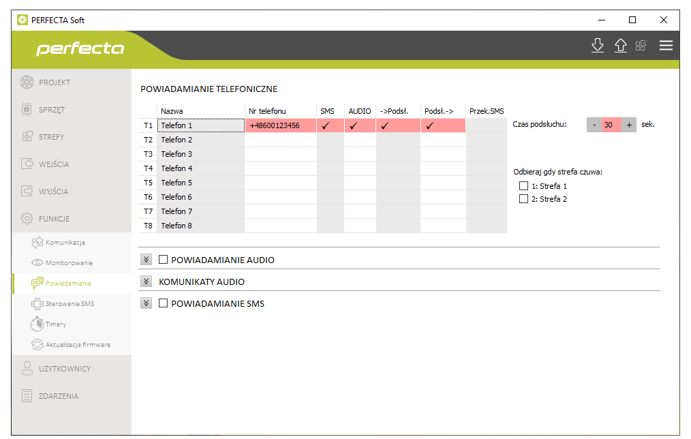The height and width of the screenshot is (439, 691).
Task: Open Użytkownicy users icon
Action: point(27,369)
